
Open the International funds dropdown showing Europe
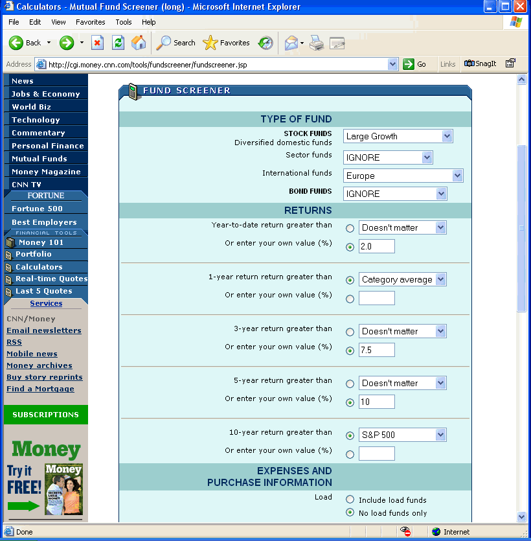(x=457, y=176)
